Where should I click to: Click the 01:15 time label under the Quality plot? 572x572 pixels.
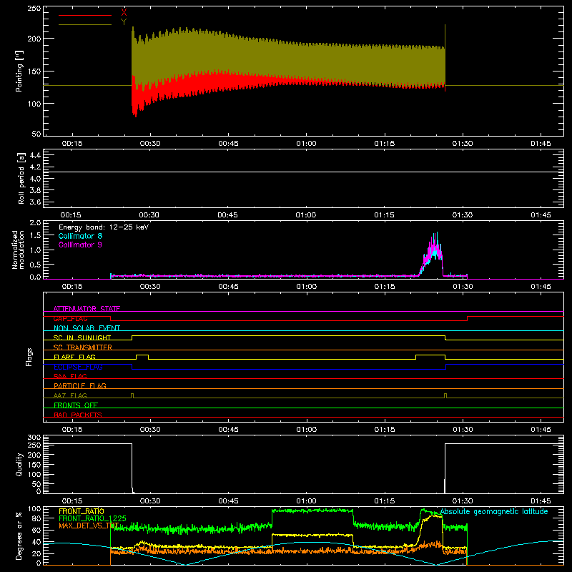tap(385, 501)
